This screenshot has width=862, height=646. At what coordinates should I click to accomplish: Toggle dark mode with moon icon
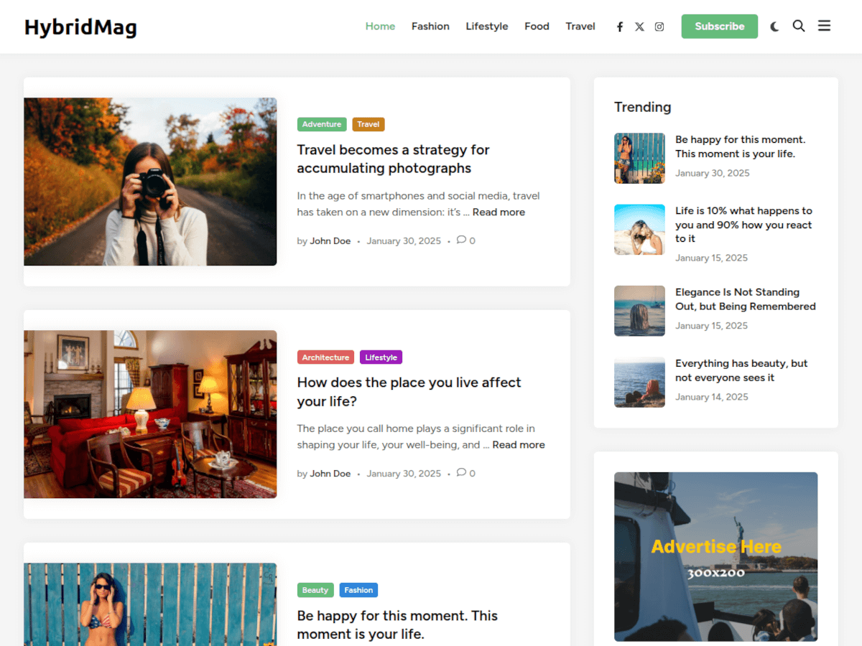[x=774, y=27]
